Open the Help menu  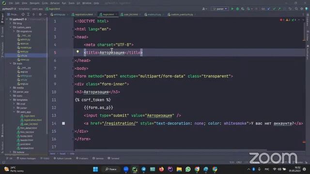coord(96,3)
